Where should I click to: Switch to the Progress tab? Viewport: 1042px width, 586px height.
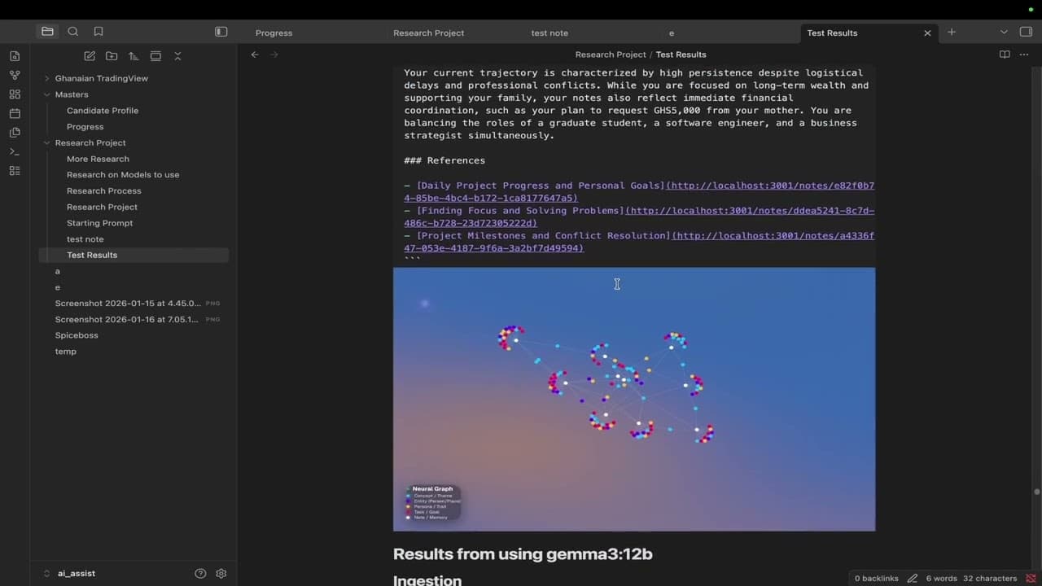coord(274,33)
